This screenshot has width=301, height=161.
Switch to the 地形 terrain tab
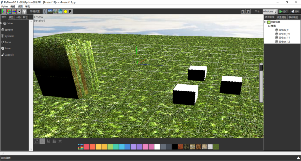click(4, 17)
